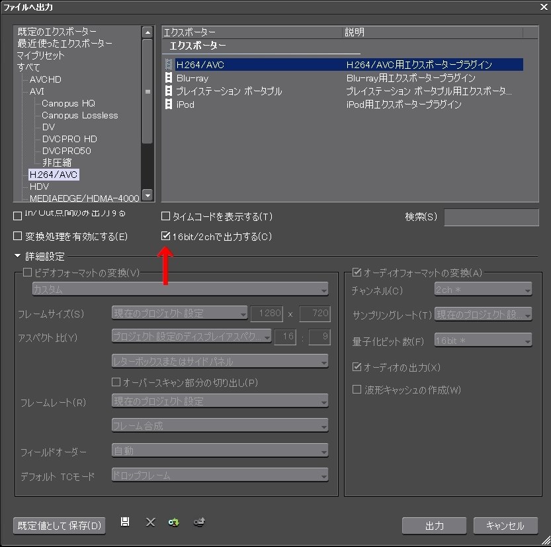
Task: Open the サンプリングレート(T) dropdown
Action: [x=483, y=314]
